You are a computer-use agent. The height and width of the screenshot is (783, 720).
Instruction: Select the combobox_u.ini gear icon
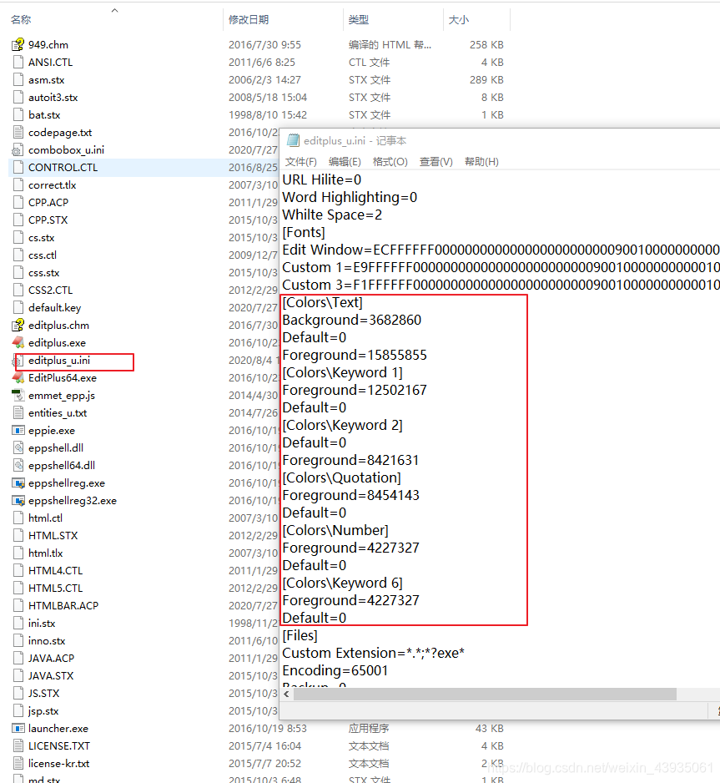(x=18, y=149)
